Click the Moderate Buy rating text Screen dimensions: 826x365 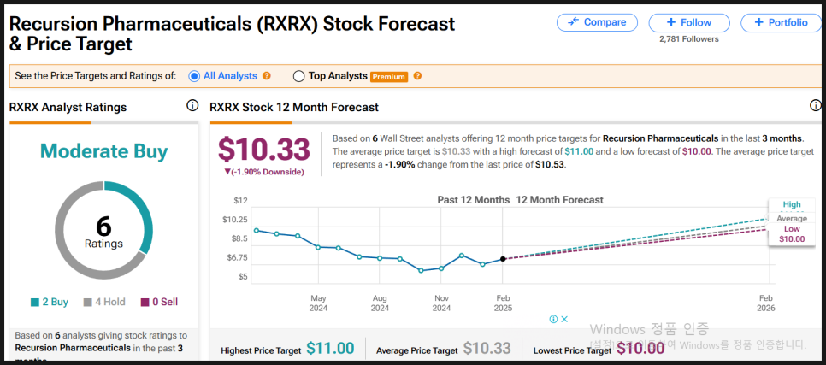pos(103,151)
